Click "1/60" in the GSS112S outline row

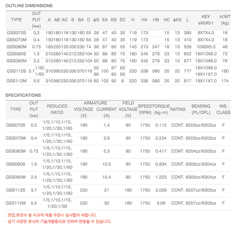point(40,74)
